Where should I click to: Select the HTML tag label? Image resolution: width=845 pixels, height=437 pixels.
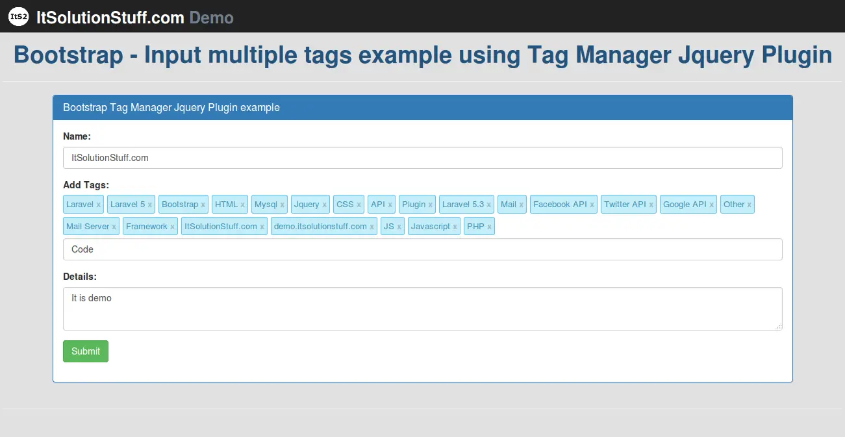[x=226, y=204]
